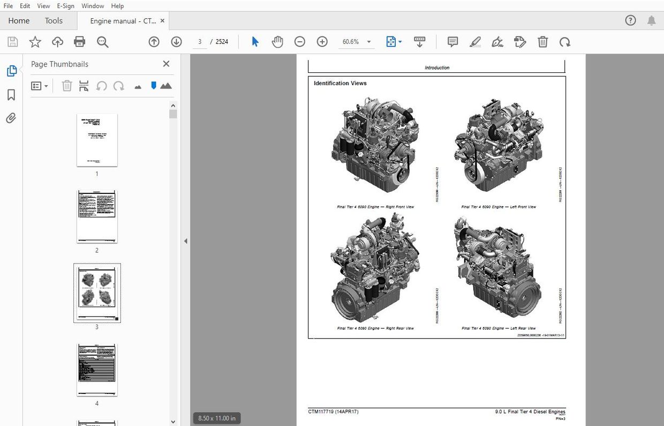This screenshot has width=664, height=426.
Task: Open the zoom percentage dropdown
Action: point(368,42)
